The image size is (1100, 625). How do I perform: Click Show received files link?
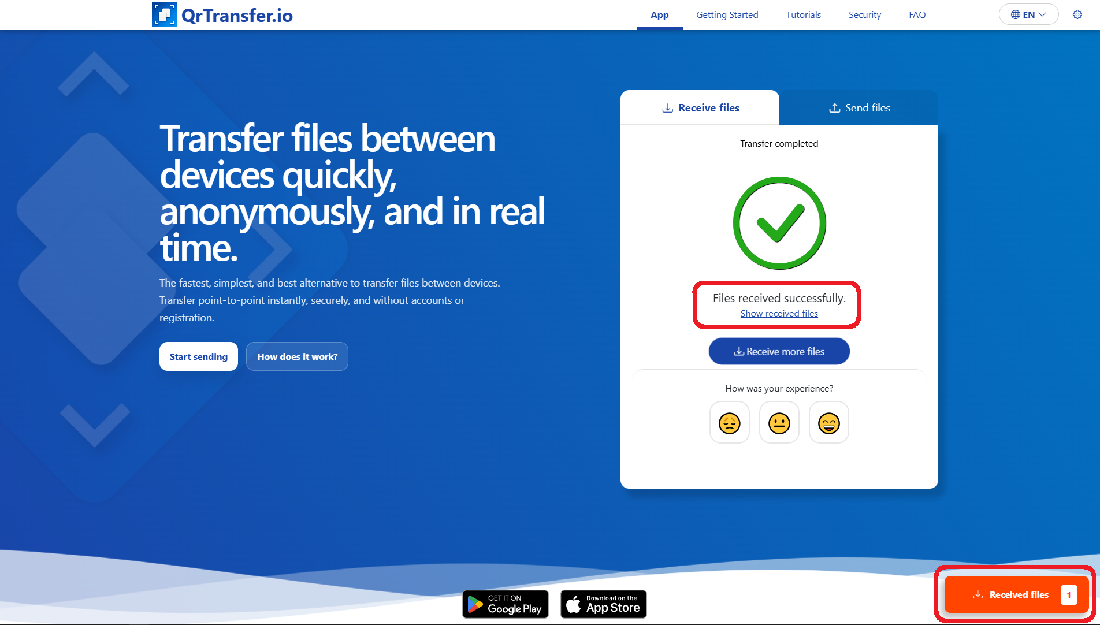[779, 313]
